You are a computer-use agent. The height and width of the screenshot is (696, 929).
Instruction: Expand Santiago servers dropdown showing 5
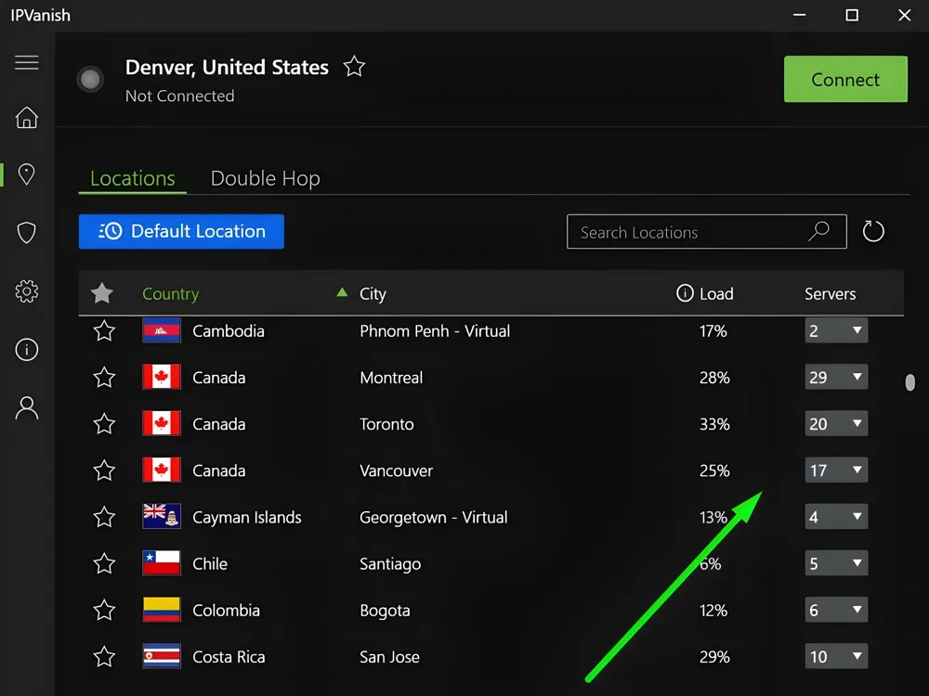coord(836,563)
